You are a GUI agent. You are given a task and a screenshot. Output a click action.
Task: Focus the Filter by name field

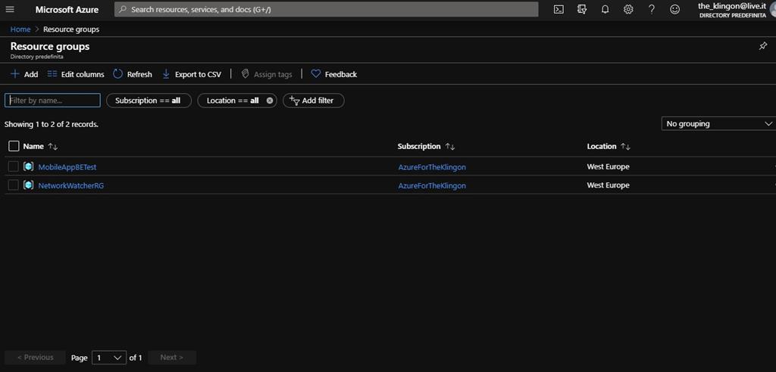[x=52, y=101]
